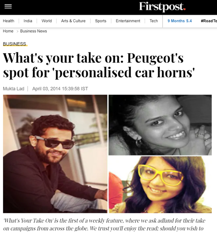Open the hamburger menu icon
The image size is (217, 233).
8,6
